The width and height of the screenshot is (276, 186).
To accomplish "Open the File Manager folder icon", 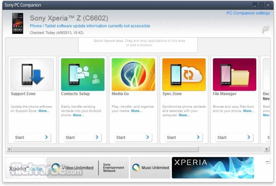I will 234,75.
